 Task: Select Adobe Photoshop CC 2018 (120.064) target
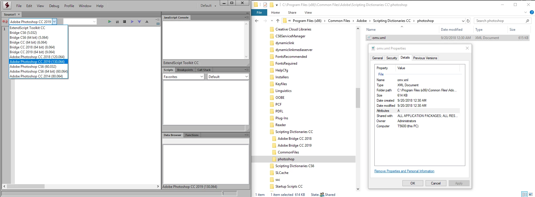coord(38,57)
